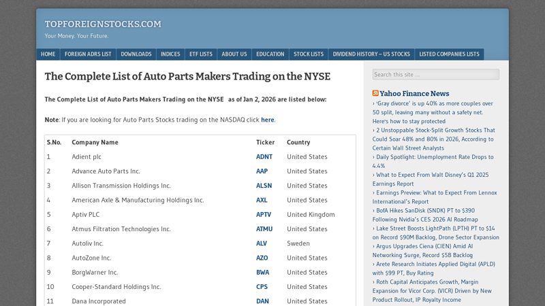Open 2 Unstoppable Stock-Split Growth Stocks article

(x=434, y=139)
